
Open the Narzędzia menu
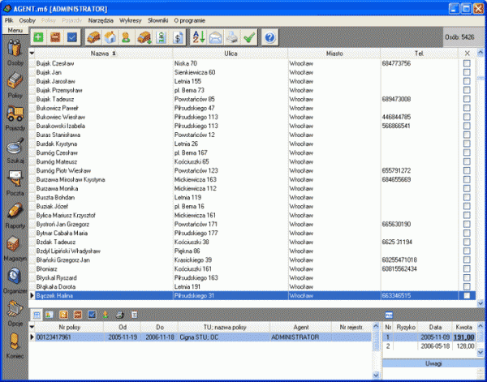[x=101, y=20]
